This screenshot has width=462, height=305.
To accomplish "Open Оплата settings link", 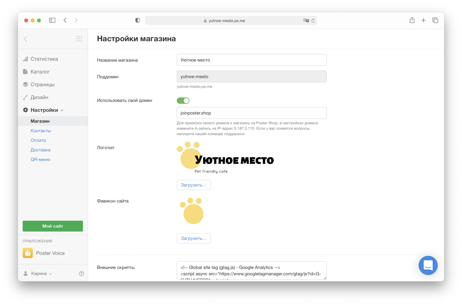I will click(x=38, y=140).
